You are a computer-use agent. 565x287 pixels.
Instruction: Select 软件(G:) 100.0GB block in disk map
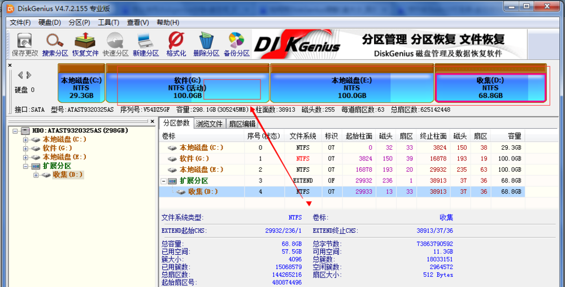point(188,83)
